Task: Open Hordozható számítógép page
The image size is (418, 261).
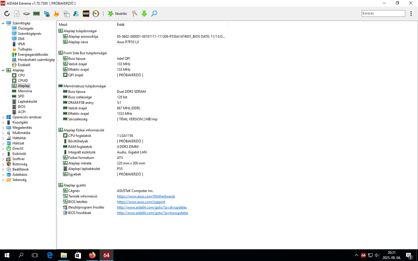Action: point(36,60)
